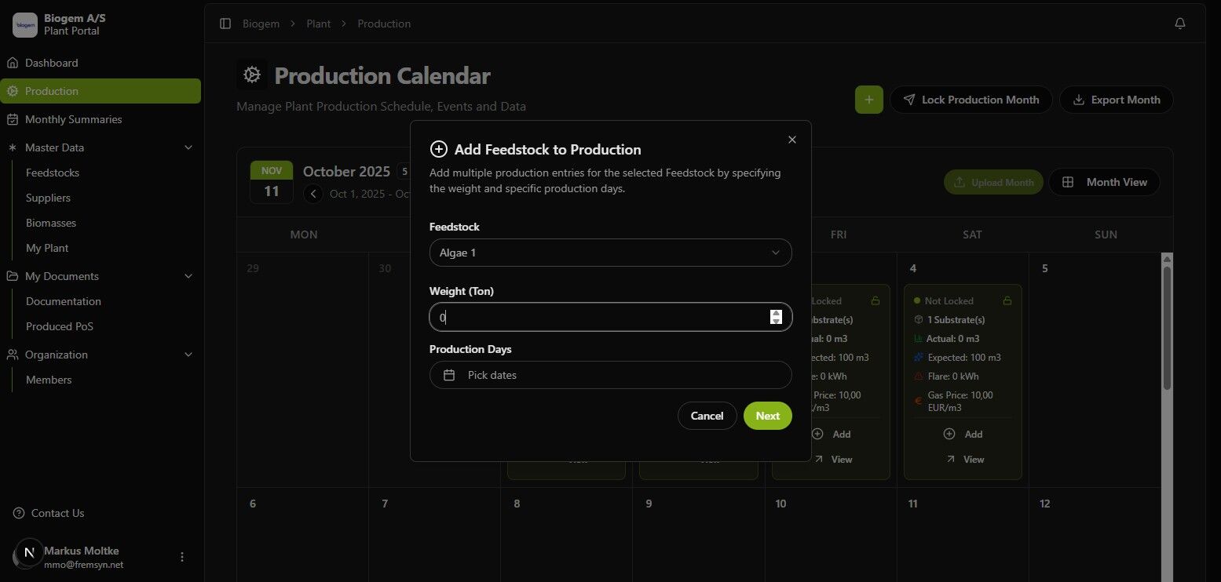Click the green plus add button
The image size is (1221, 582).
coord(868,100)
